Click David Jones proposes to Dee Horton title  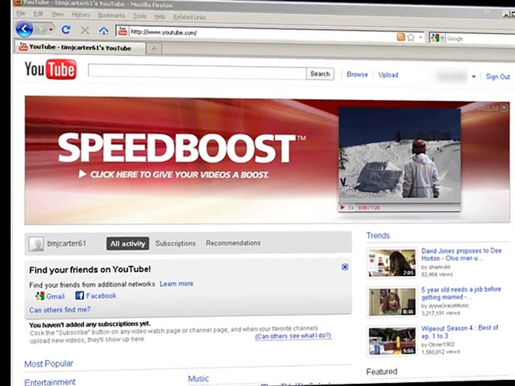[461, 254]
